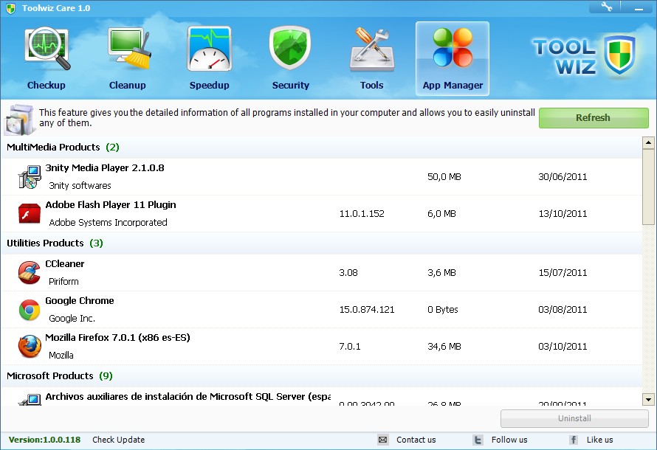657x450 pixels.
Task: Open the Contact us link
Action: point(416,440)
